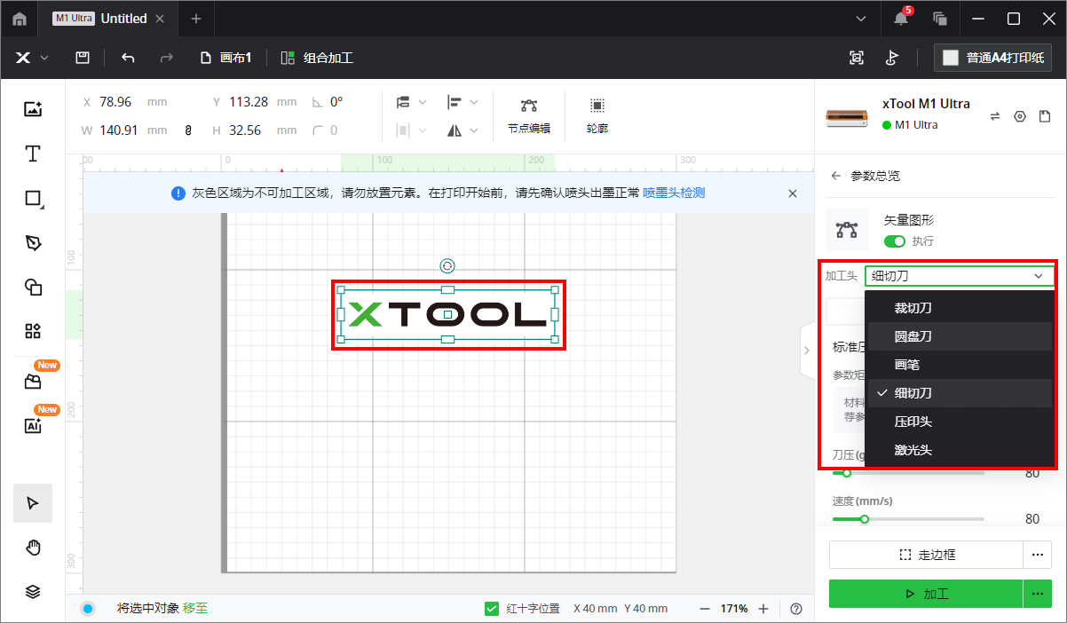
Task: Open the tab list chevron in title bar
Action: (x=860, y=19)
